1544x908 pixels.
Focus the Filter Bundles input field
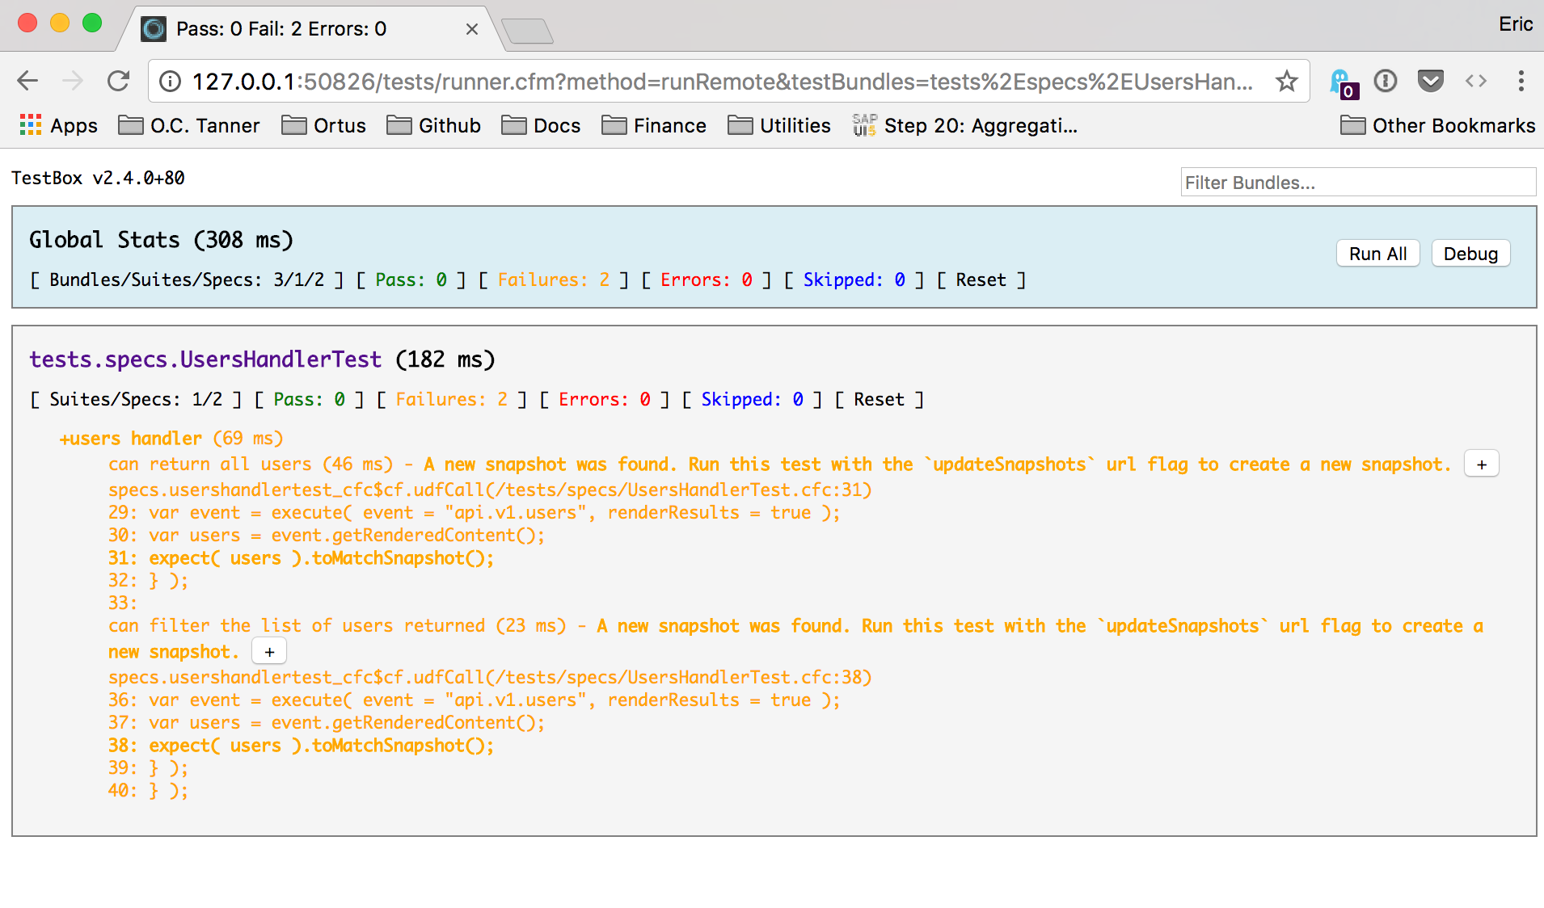(x=1357, y=183)
